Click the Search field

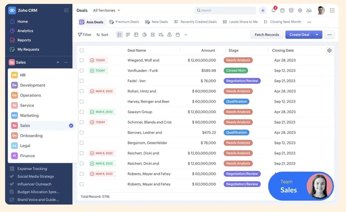tap(225, 10)
